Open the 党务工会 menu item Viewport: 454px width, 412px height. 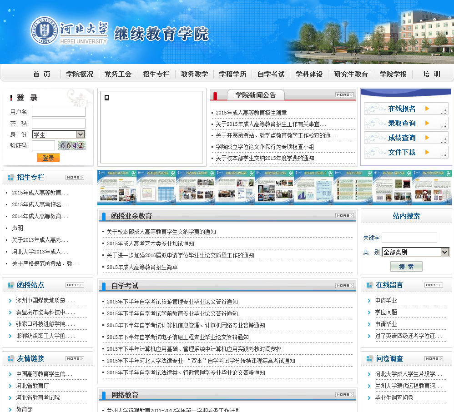click(118, 74)
